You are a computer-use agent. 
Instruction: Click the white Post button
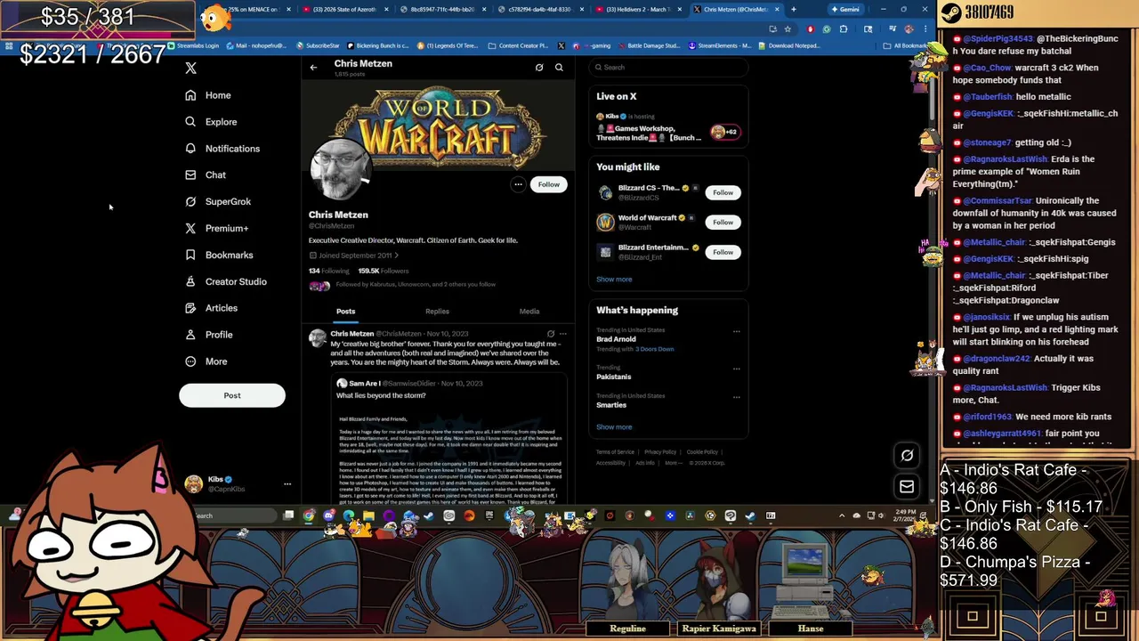pyautogui.click(x=232, y=395)
